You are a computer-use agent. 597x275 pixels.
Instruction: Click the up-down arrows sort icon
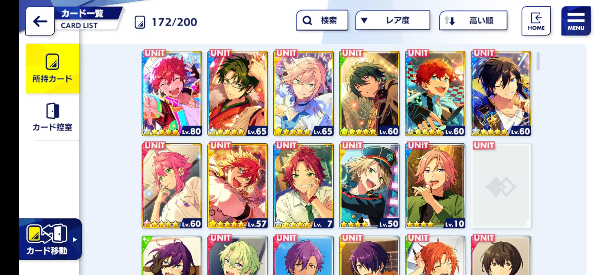pyautogui.click(x=450, y=21)
